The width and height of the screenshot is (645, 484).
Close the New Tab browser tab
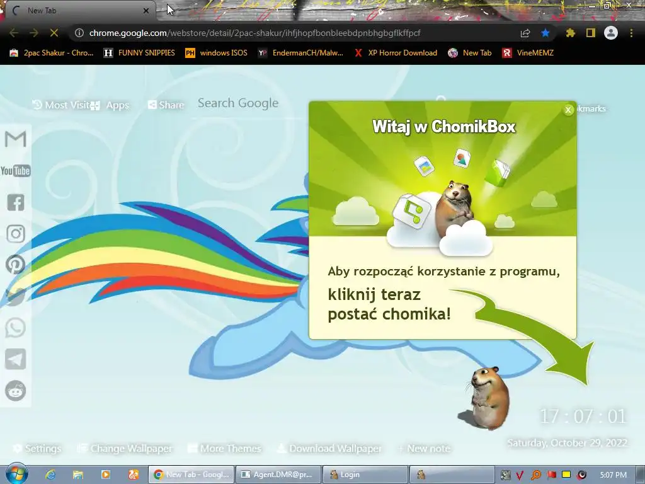click(146, 11)
